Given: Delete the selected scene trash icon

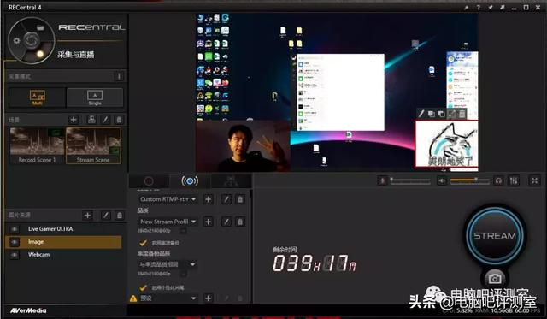Looking at the screenshot, I should pos(119,120).
